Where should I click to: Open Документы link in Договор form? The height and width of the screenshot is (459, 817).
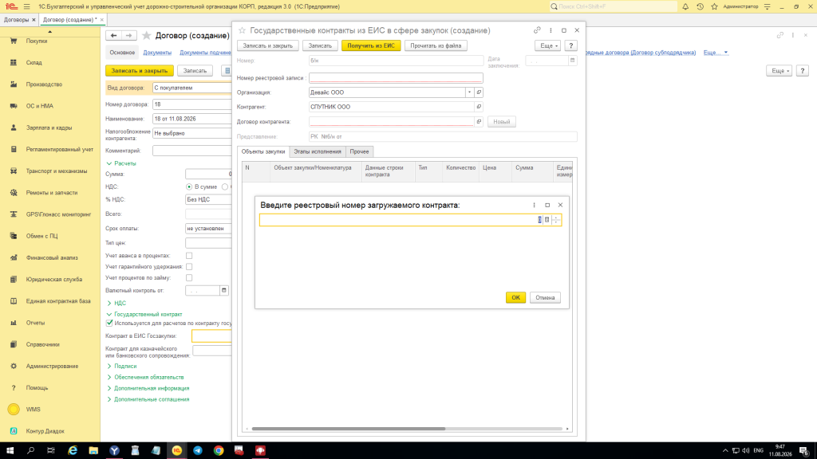pyautogui.click(x=157, y=53)
